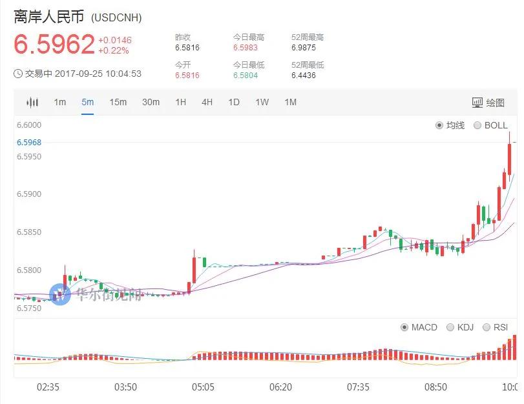Click the latest tall red candle at chart right
Image resolution: width=524 pixels, height=404 pixels.
click(509, 159)
